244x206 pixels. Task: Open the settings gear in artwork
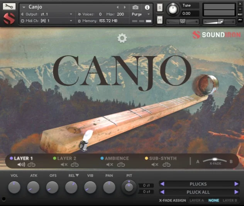click(x=122, y=38)
